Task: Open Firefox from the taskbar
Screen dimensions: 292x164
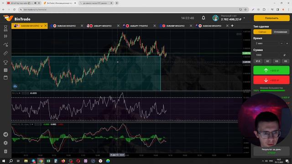Action: coord(63,161)
